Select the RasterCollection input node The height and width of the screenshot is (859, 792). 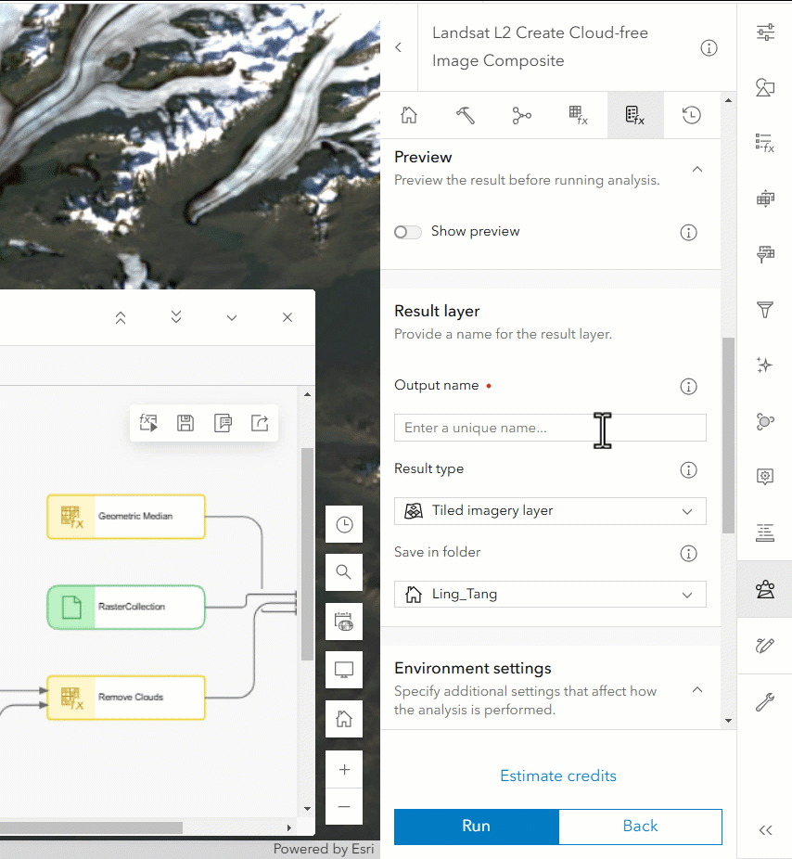coord(126,607)
